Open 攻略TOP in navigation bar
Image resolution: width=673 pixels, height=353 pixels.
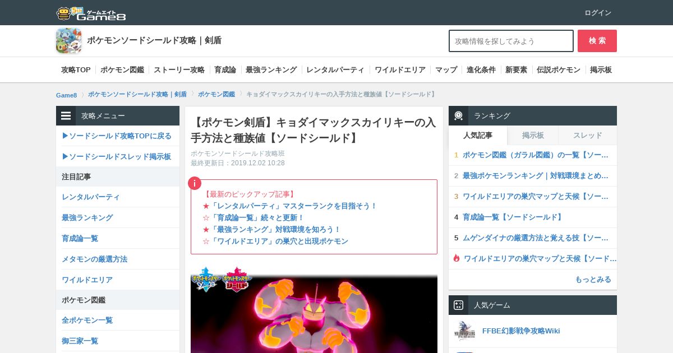click(76, 70)
